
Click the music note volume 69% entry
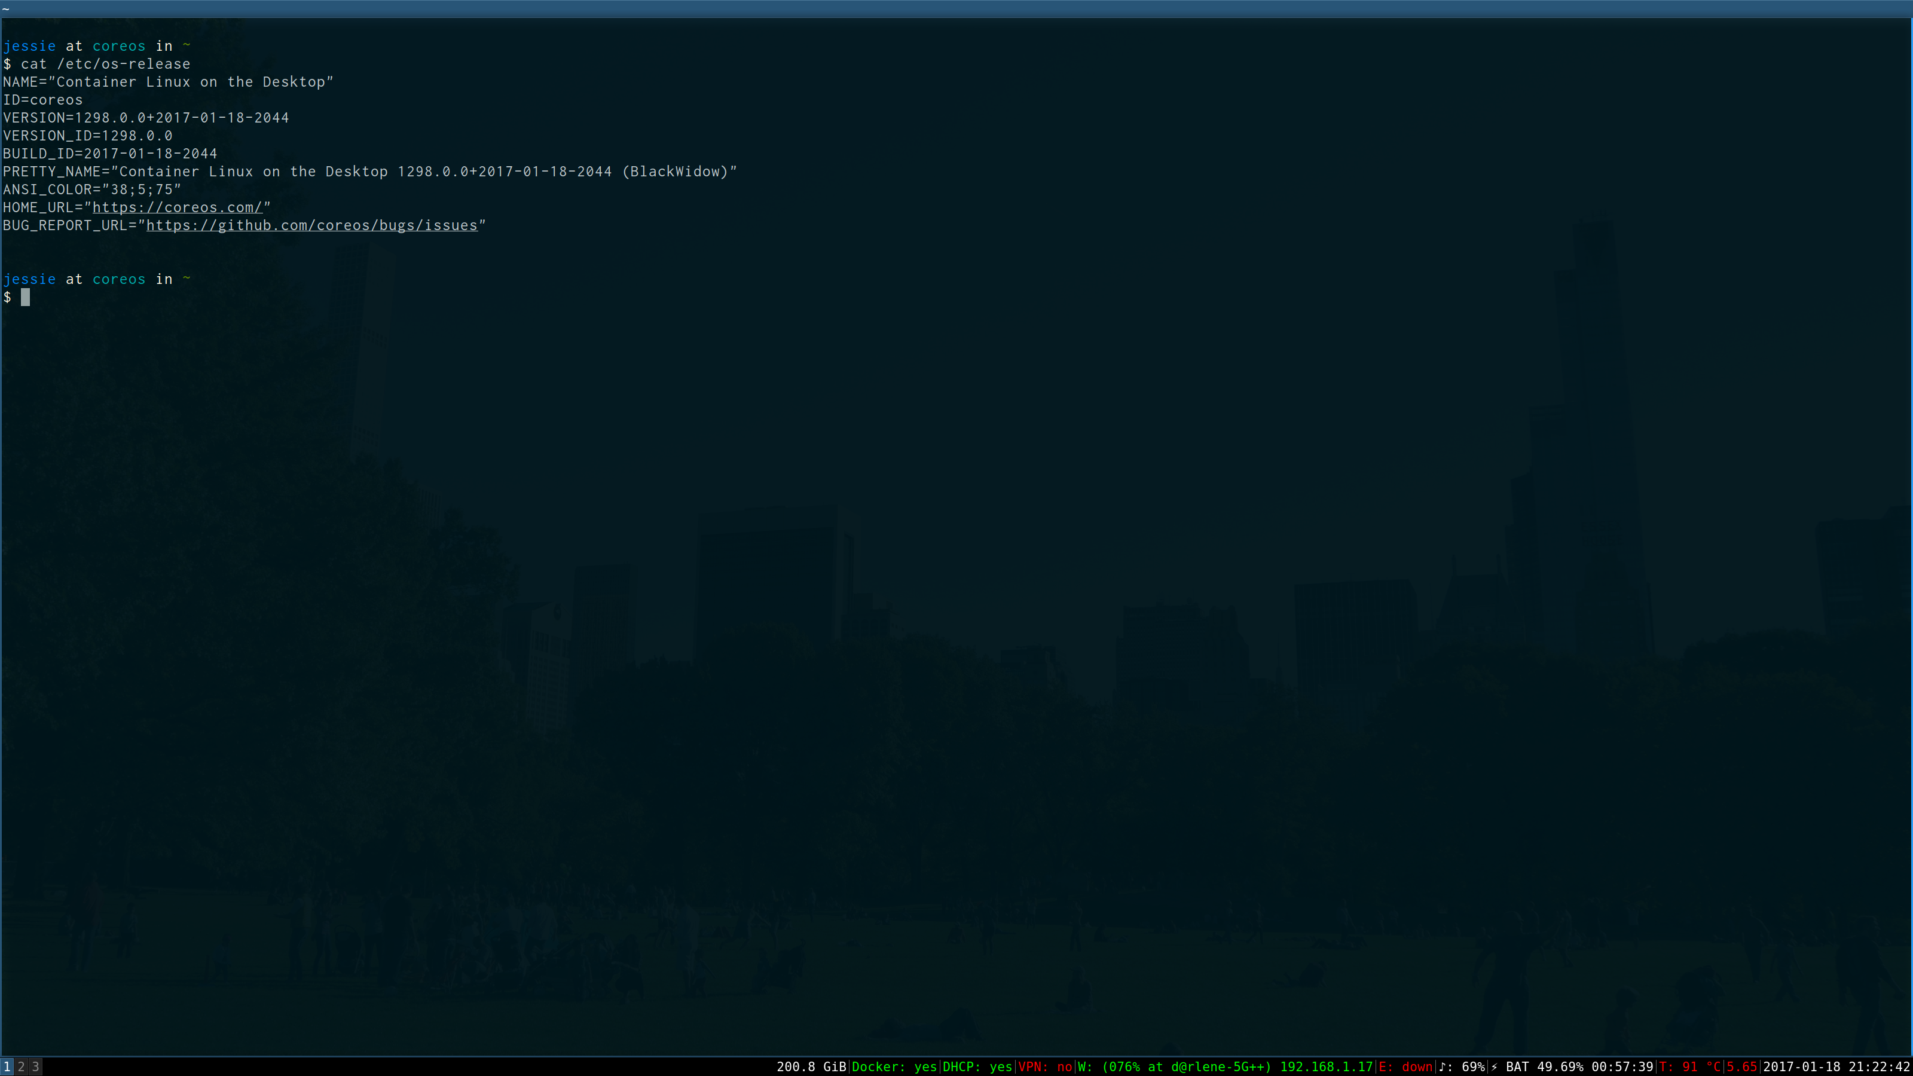click(x=1462, y=1067)
